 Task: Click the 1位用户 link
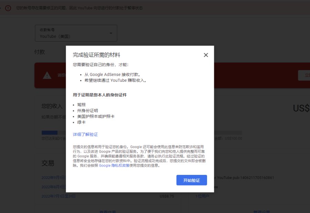[202, 196]
